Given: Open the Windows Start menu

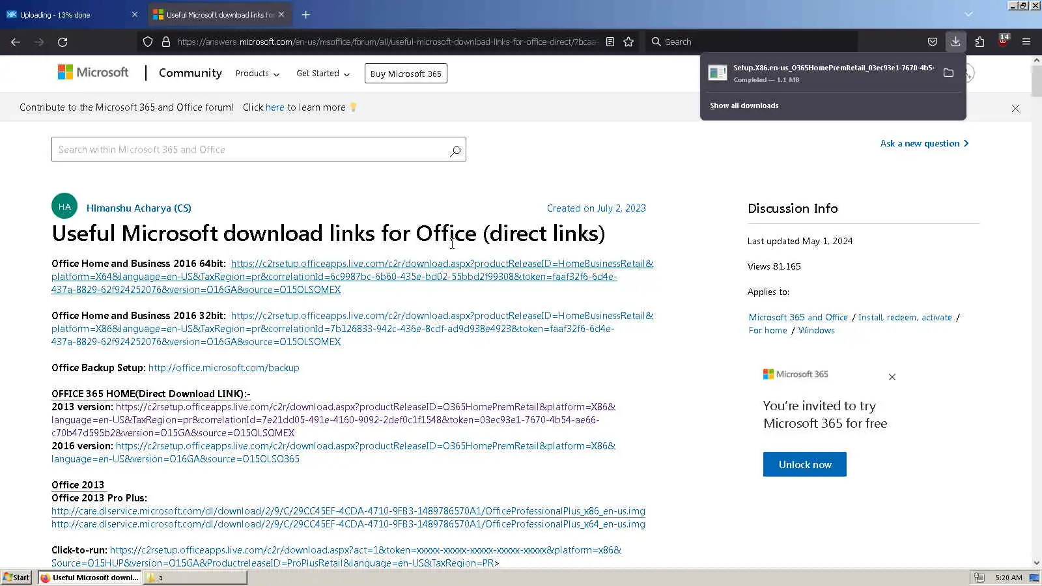Looking at the screenshot, I should [x=16, y=578].
